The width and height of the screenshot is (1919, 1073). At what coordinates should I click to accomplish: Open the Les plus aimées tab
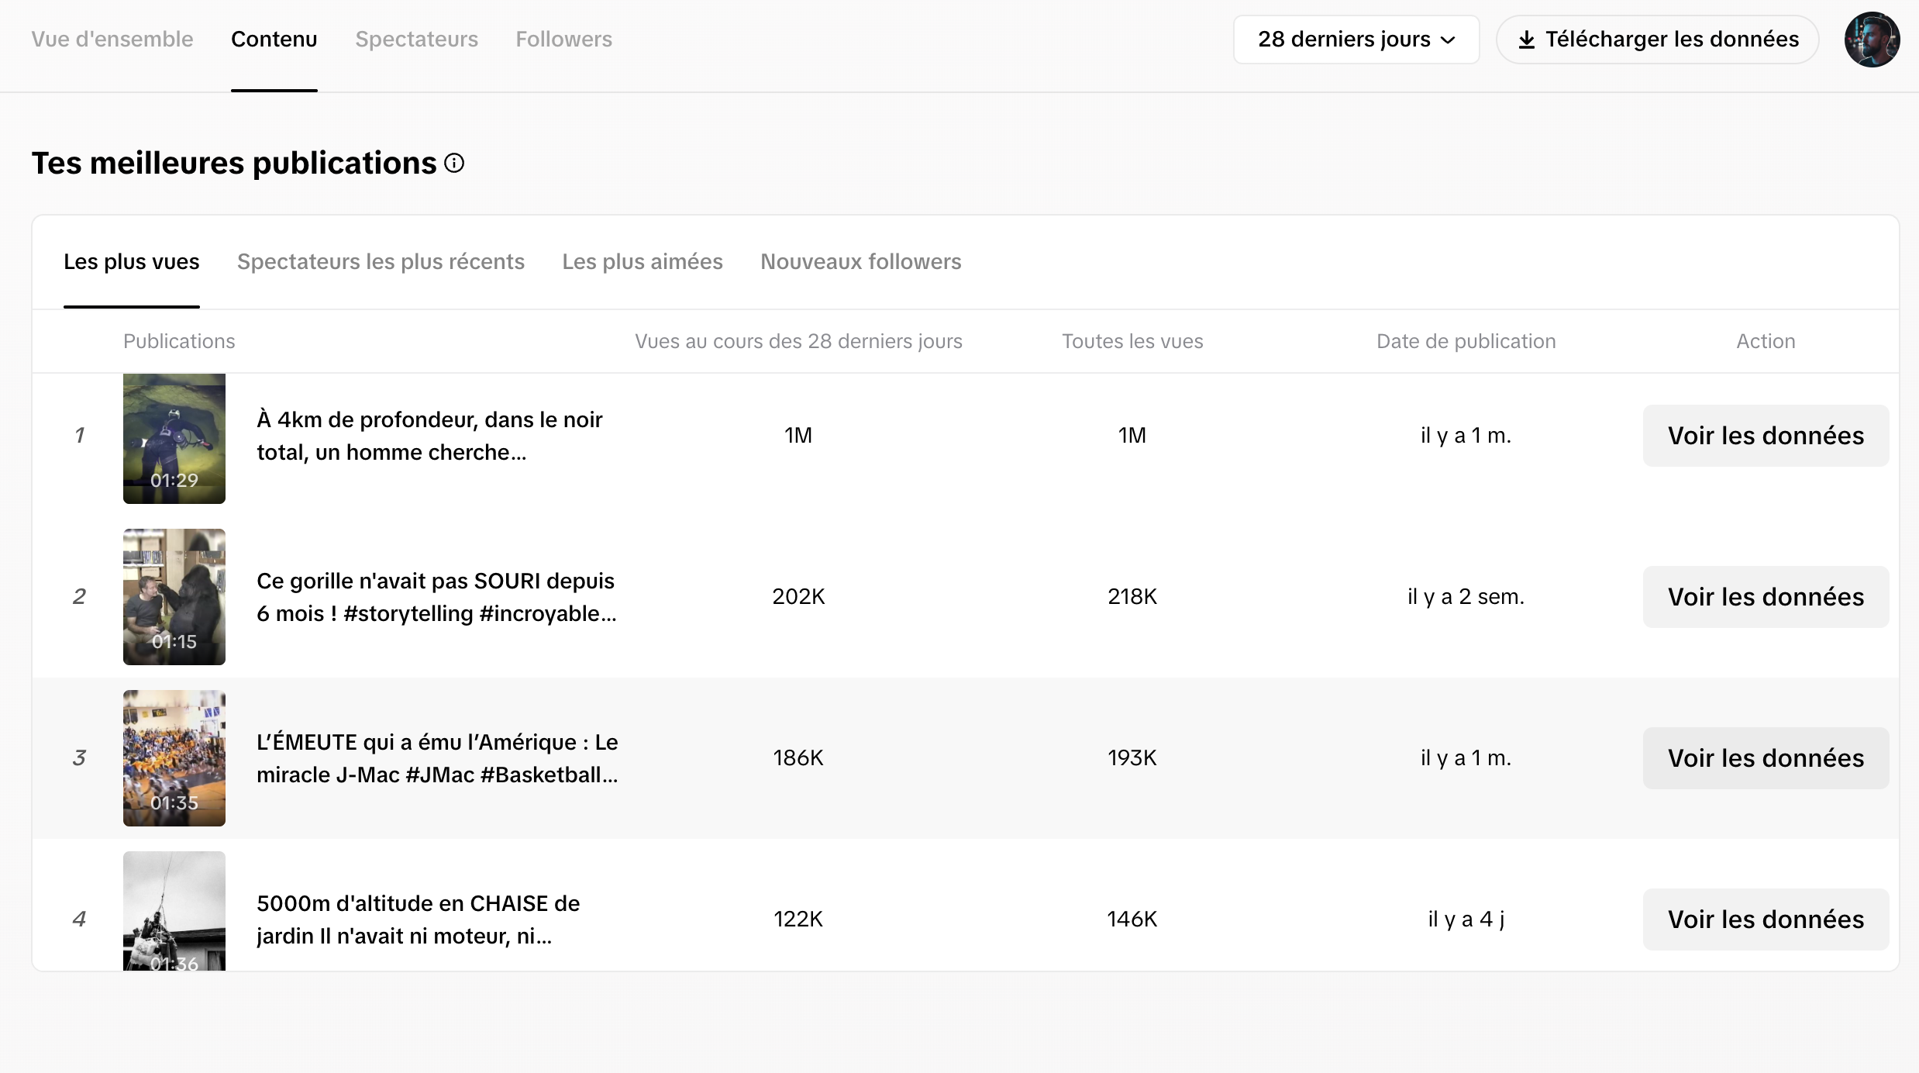coord(642,262)
